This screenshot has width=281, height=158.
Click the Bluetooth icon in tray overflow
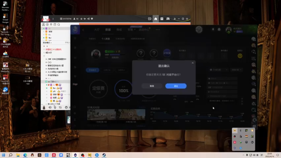coord(241,131)
